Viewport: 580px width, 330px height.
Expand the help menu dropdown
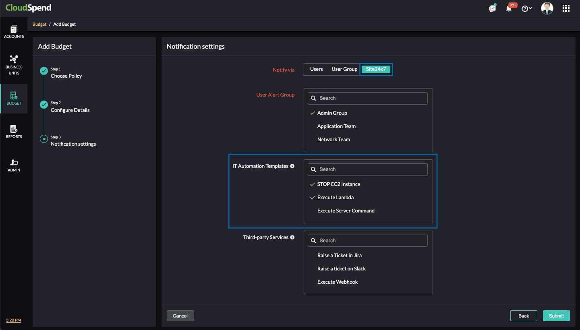click(x=527, y=8)
